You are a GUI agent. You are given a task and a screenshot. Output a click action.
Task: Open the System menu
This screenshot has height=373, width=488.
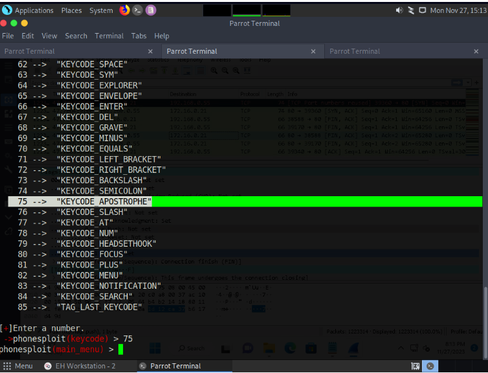(101, 10)
